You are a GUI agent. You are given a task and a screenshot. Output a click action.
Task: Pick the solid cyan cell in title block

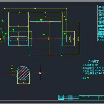(61, 99)
